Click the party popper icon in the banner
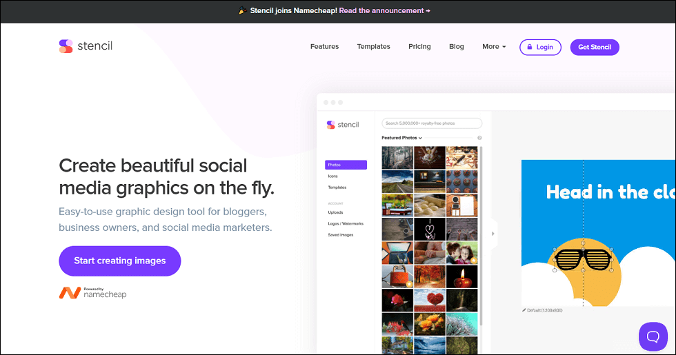This screenshot has width=676, height=355. [x=243, y=10]
